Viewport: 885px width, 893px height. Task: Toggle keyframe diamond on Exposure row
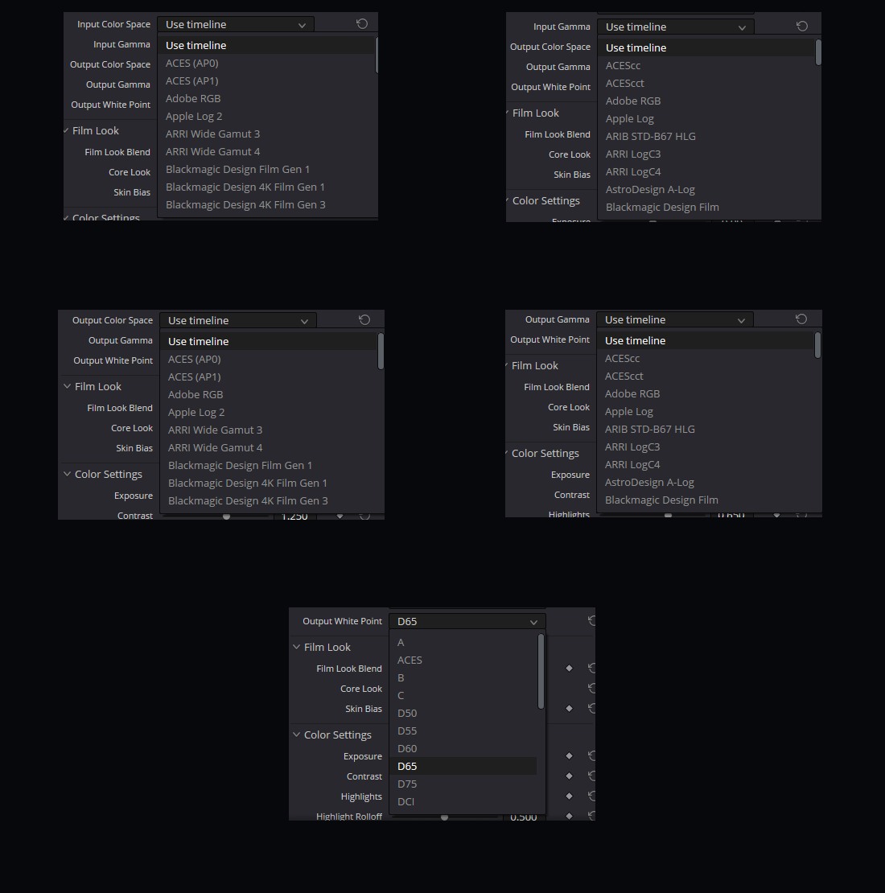tap(569, 755)
